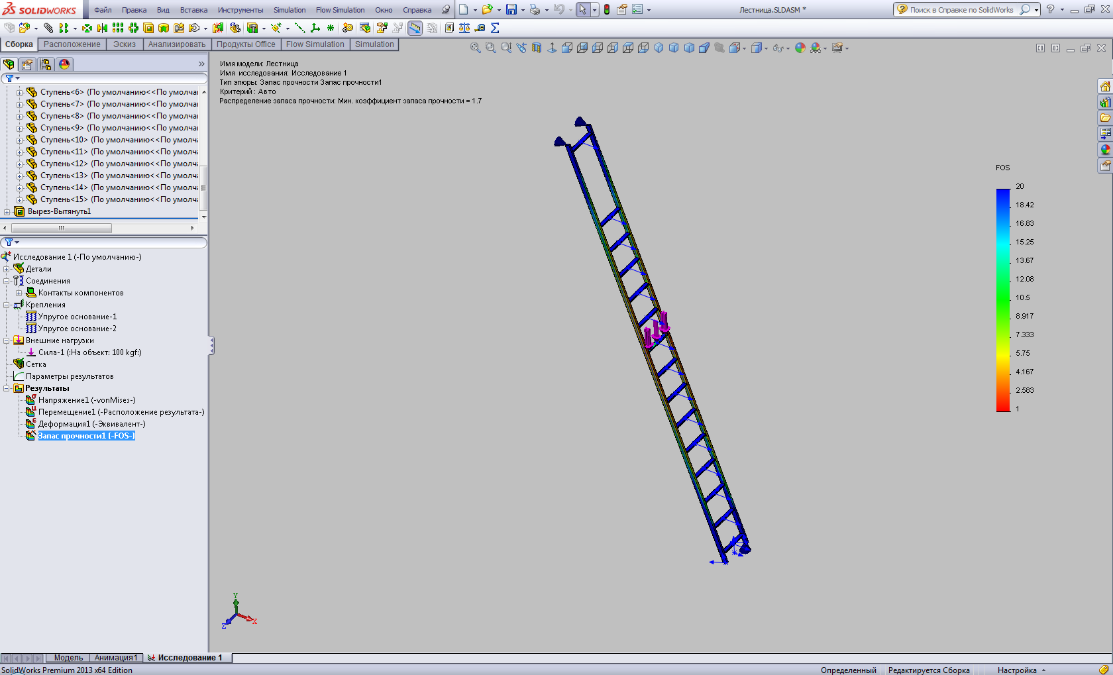
Task: Switch to the Анализировать tab
Action: [x=176, y=44]
